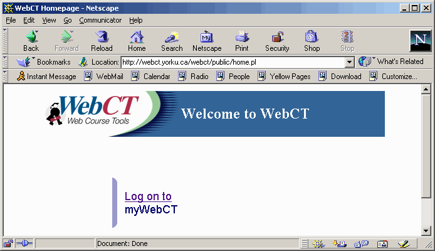Image resolution: width=435 pixels, height=251 pixels.
Task: Click the page proxy icon beside Location
Action: 83,62
